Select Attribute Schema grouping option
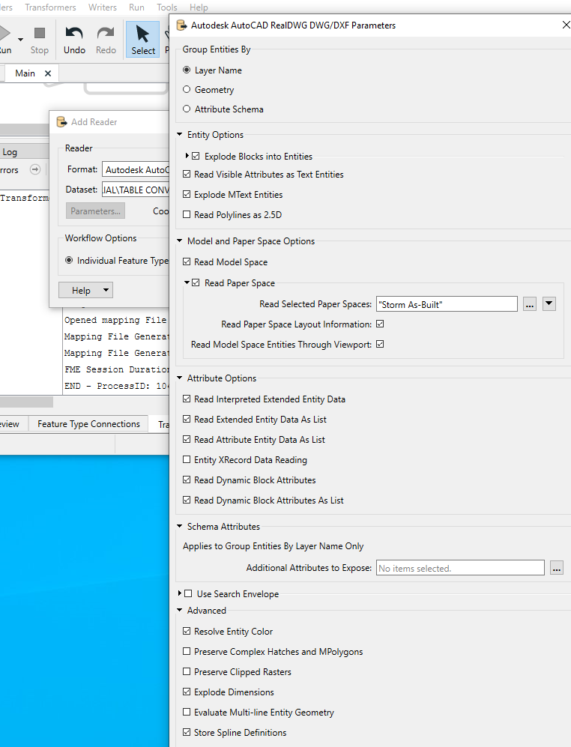Image resolution: width=571 pixels, height=747 pixels. coord(187,109)
